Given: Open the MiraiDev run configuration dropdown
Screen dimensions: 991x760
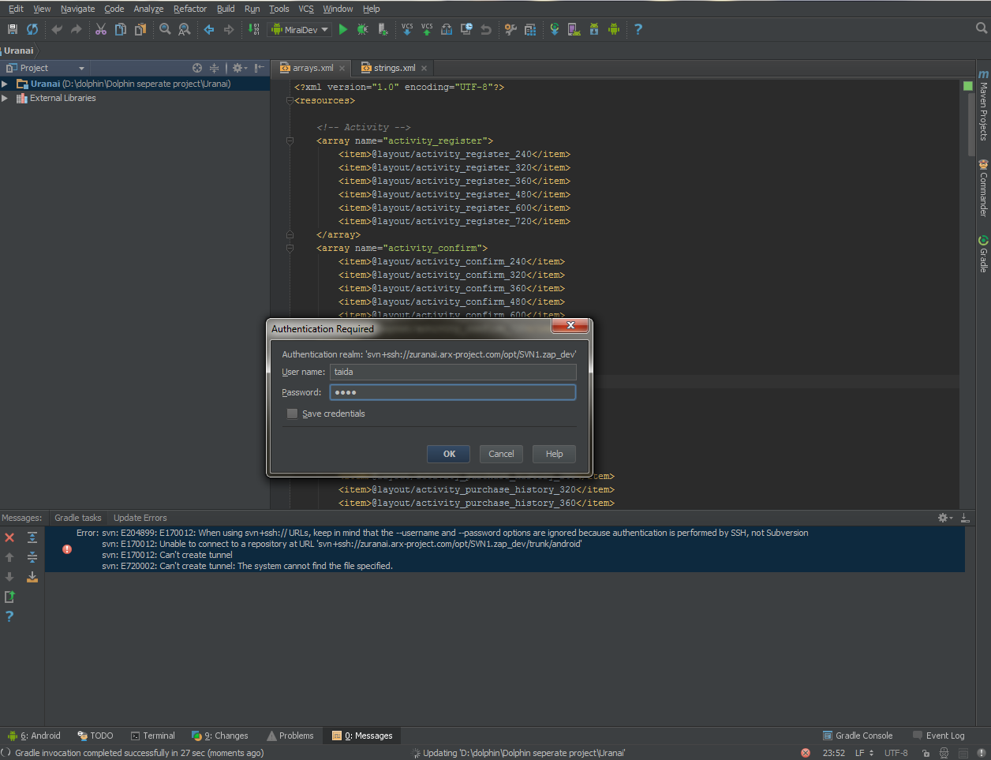Looking at the screenshot, I should (x=300, y=30).
